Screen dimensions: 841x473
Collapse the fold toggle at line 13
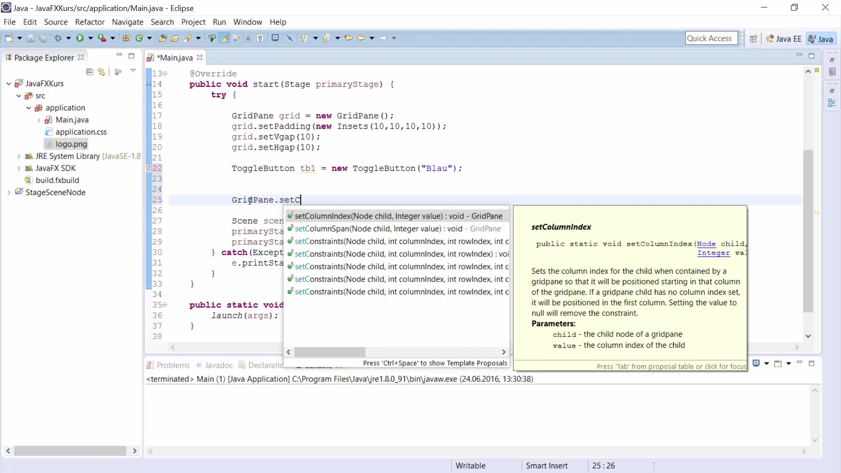click(165, 74)
